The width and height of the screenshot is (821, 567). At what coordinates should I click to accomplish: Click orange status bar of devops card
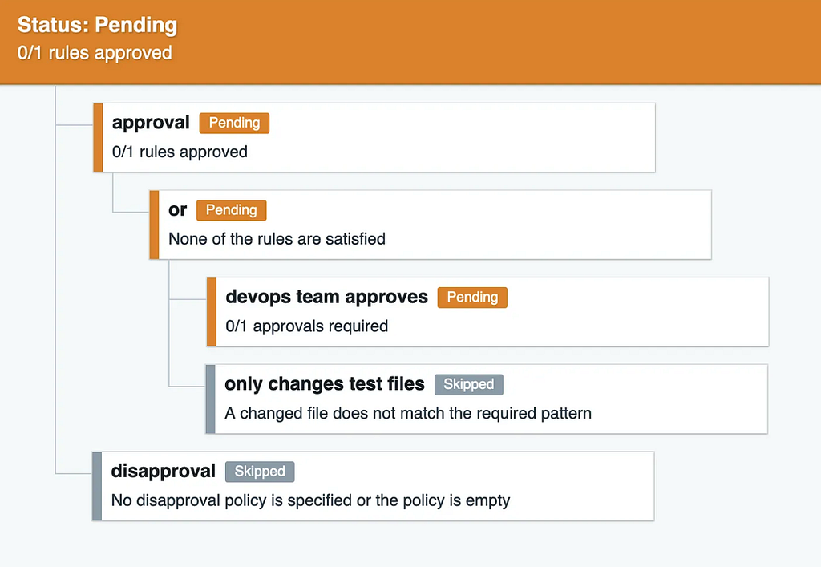(x=212, y=312)
